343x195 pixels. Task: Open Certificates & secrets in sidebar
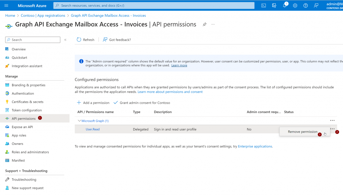click(27, 102)
